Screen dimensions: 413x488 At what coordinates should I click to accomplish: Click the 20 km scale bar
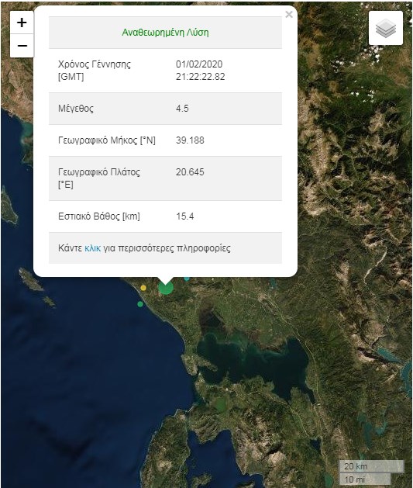[372, 466]
